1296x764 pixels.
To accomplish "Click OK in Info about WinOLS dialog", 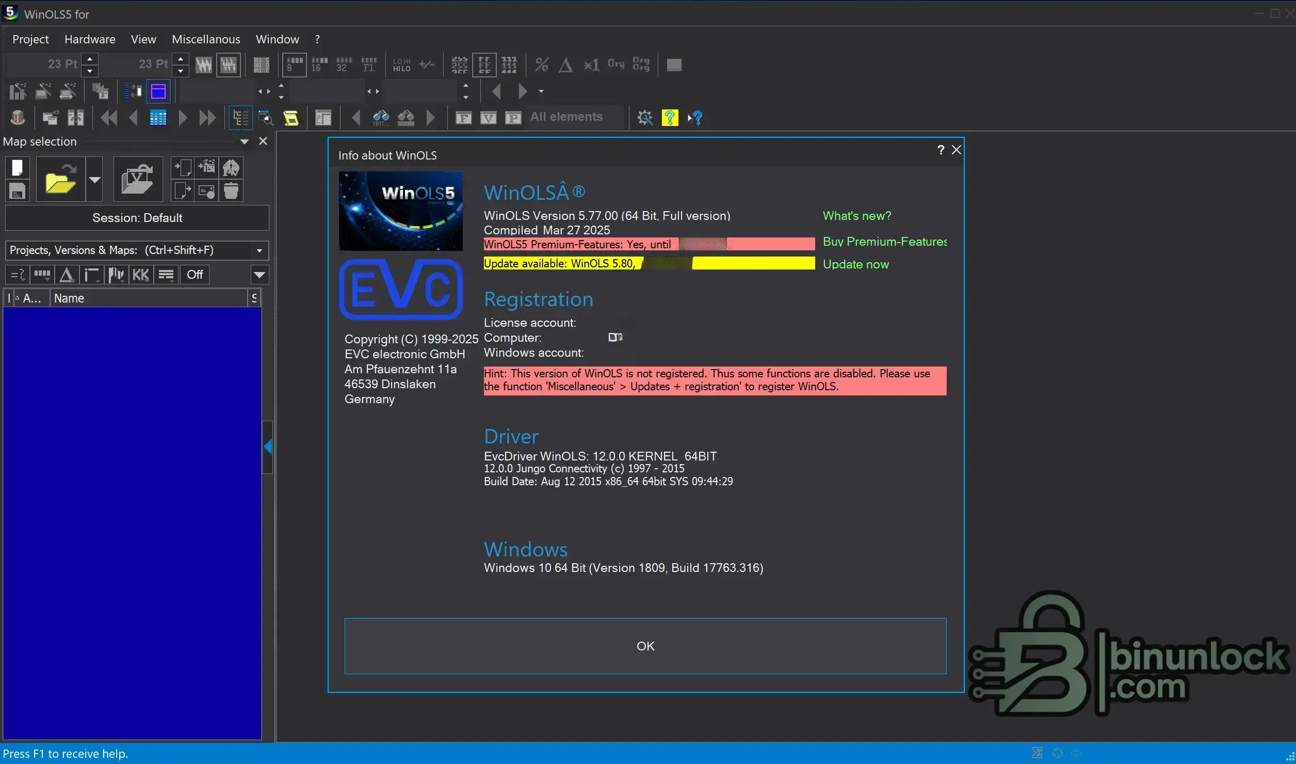I will coord(645,646).
